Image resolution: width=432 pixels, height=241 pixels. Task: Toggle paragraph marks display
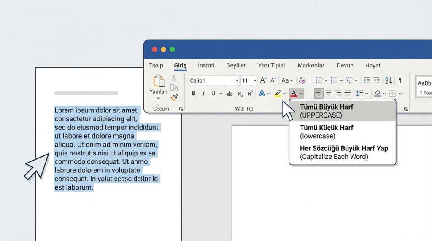pyautogui.click(x=401, y=80)
